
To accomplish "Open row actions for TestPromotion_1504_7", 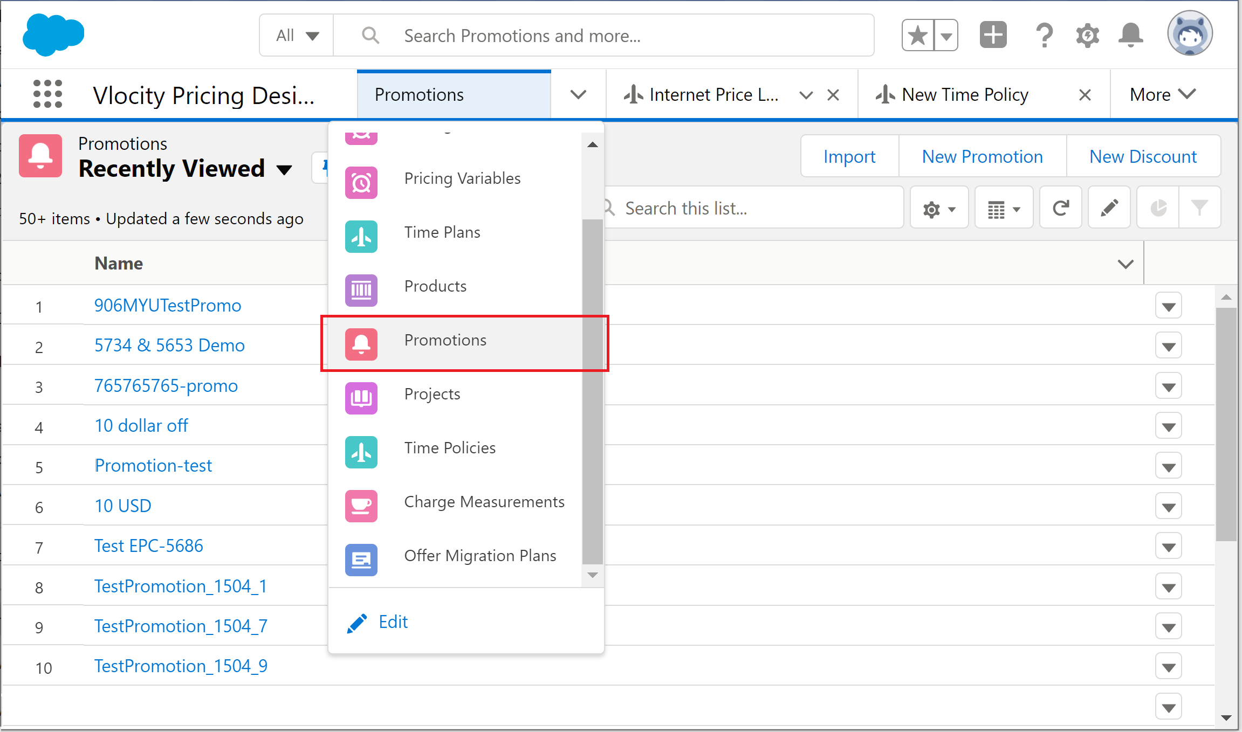I will [1168, 627].
